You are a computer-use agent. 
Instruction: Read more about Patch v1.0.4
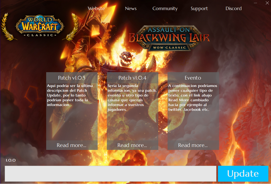132,145
